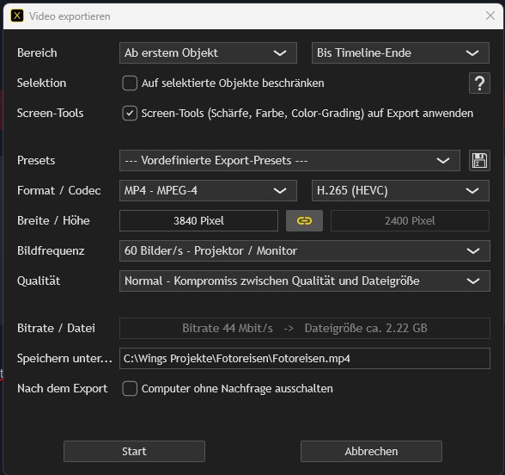
Task: Enable 'Auf selektierte Objekte beschränken' checkbox
Action: click(x=130, y=83)
